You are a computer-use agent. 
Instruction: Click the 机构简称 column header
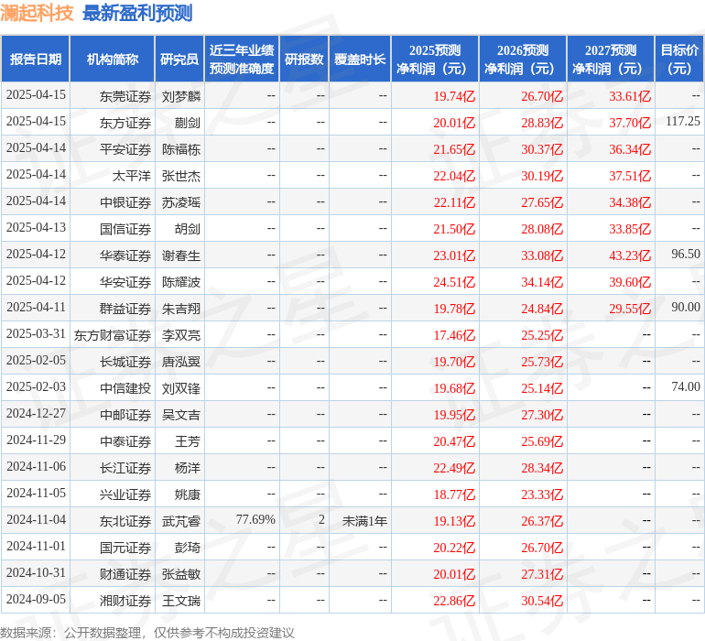pyautogui.click(x=112, y=60)
